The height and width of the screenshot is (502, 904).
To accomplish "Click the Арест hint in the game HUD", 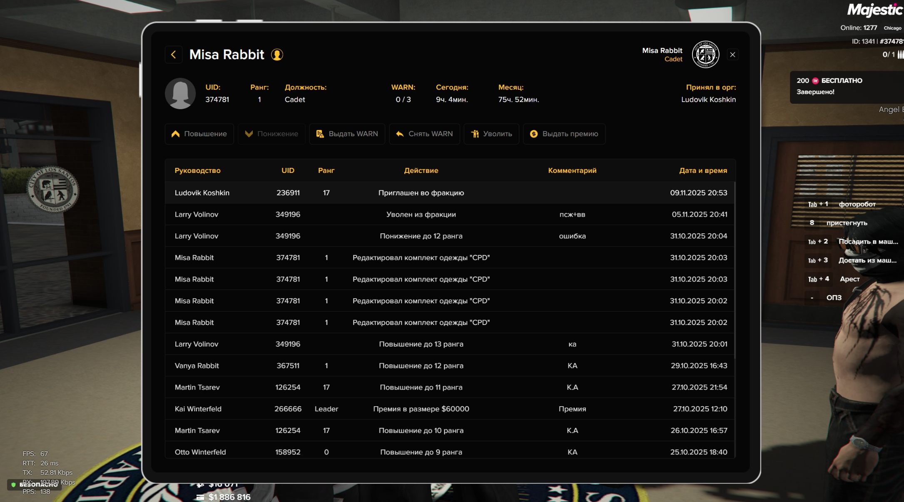I will [849, 279].
